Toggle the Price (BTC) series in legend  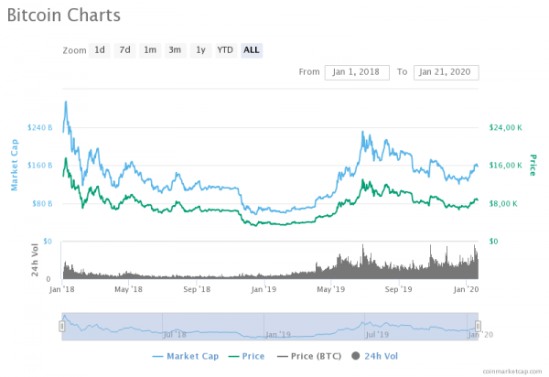[x=309, y=356]
